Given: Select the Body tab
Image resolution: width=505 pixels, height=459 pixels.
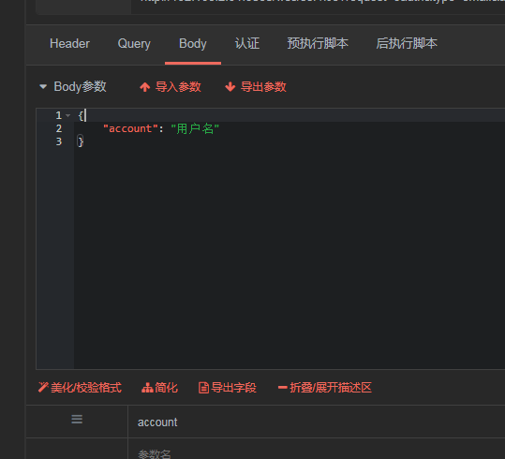Looking at the screenshot, I should tap(193, 43).
